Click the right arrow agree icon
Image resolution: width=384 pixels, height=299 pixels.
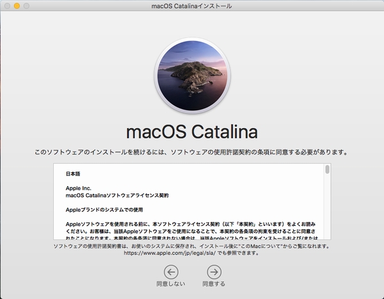tap(214, 272)
